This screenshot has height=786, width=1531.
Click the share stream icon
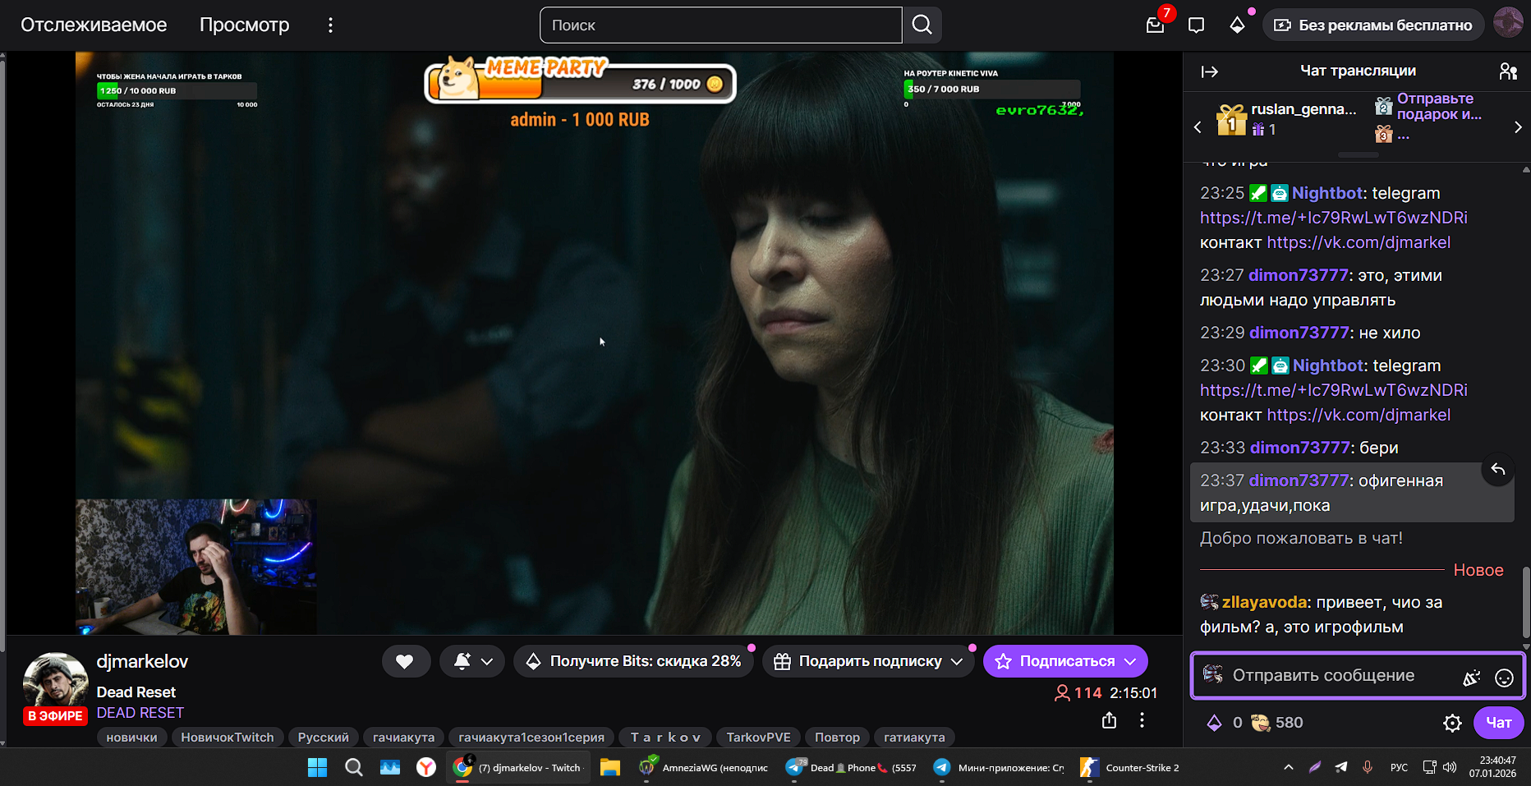[x=1109, y=720]
